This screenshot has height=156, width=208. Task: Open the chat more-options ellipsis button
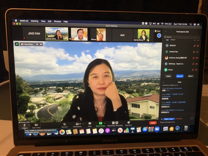(192, 118)
